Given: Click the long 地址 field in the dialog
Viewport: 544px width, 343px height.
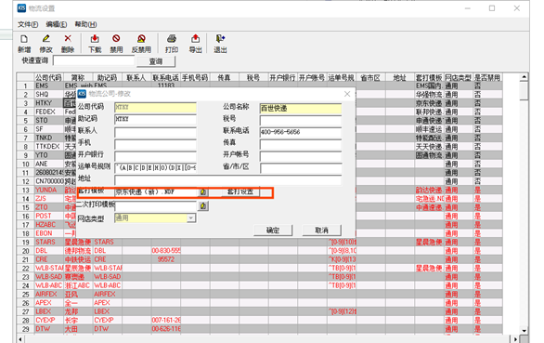Looking at the screenshot, I should click(x=228, y=180).
